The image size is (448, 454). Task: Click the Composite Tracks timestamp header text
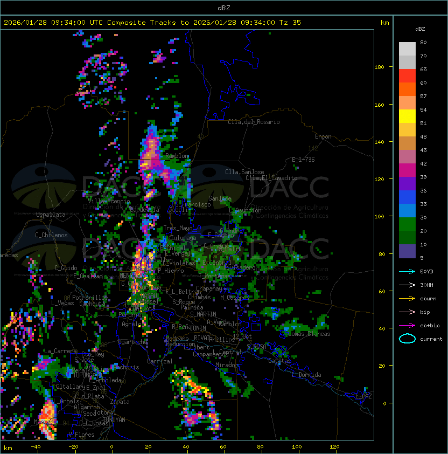[152, 23]
